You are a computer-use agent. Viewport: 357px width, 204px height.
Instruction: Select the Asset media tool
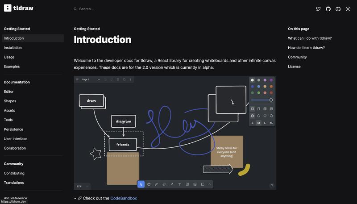pyautogui.click(x=195, y=184)
